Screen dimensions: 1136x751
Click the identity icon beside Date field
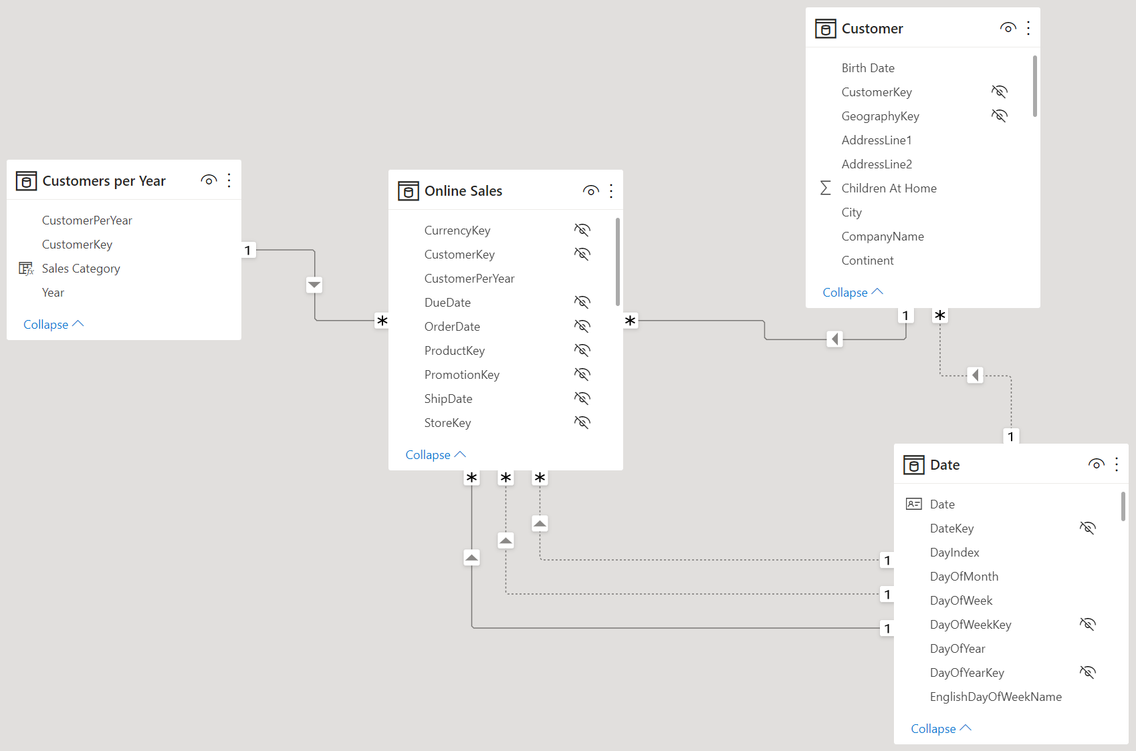[x=914, y=504]
